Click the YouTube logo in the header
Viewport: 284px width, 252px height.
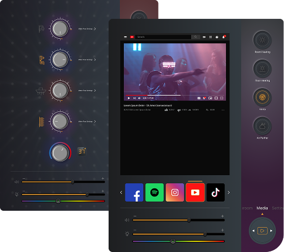coord(132,37)
